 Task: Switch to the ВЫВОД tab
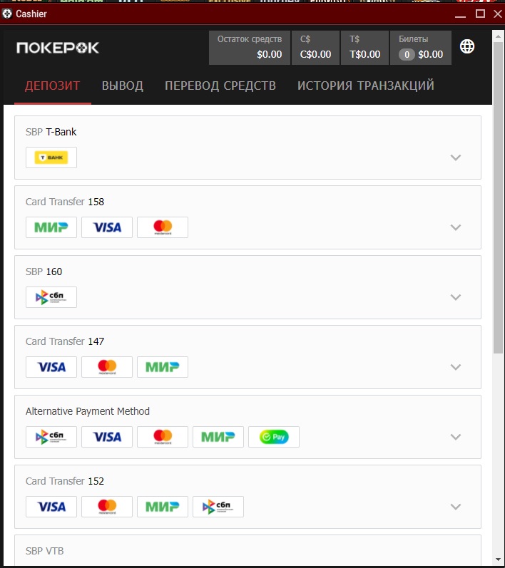click(x=123, y=86)
